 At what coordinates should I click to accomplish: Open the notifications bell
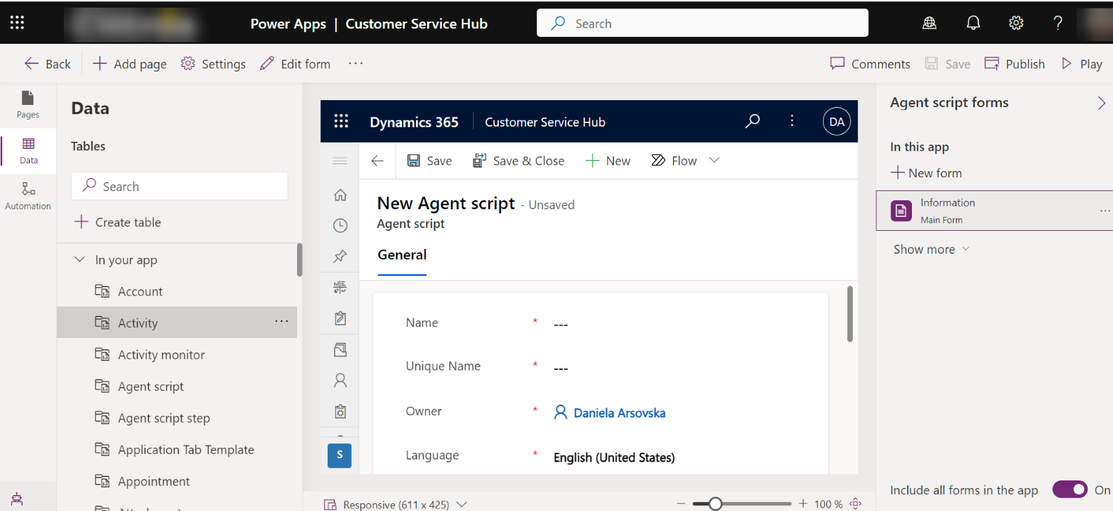tap(973, 23)
